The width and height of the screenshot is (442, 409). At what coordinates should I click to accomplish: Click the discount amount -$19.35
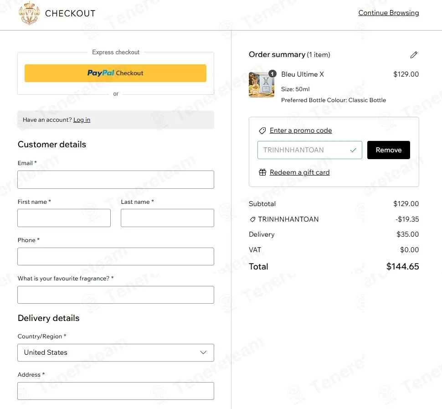click(407, 219)
